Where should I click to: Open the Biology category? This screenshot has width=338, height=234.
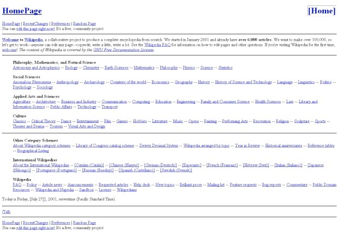[71, 68]
